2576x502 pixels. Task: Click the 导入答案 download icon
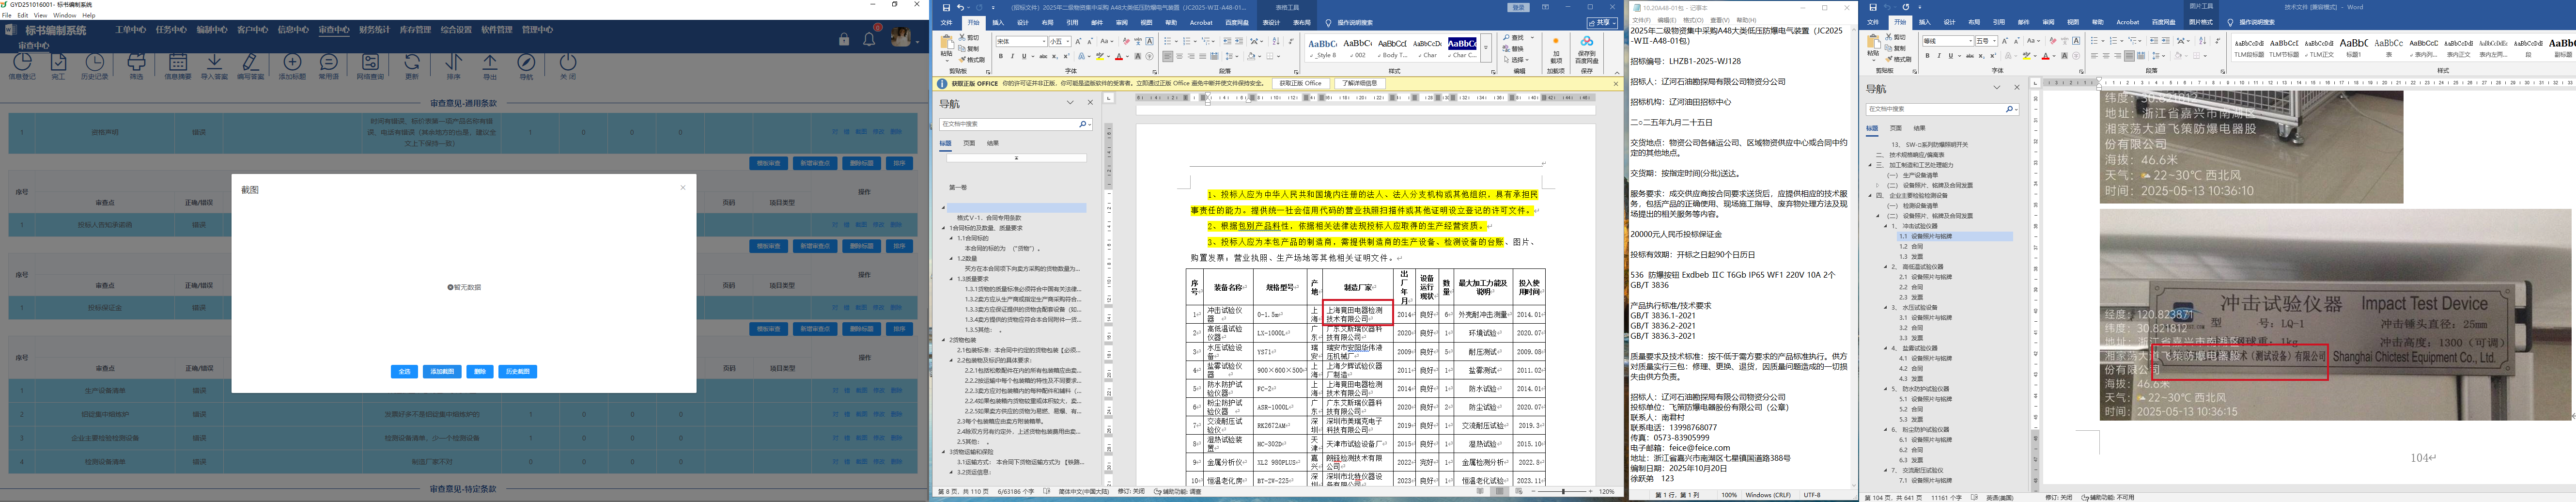[x=214, y=63]
